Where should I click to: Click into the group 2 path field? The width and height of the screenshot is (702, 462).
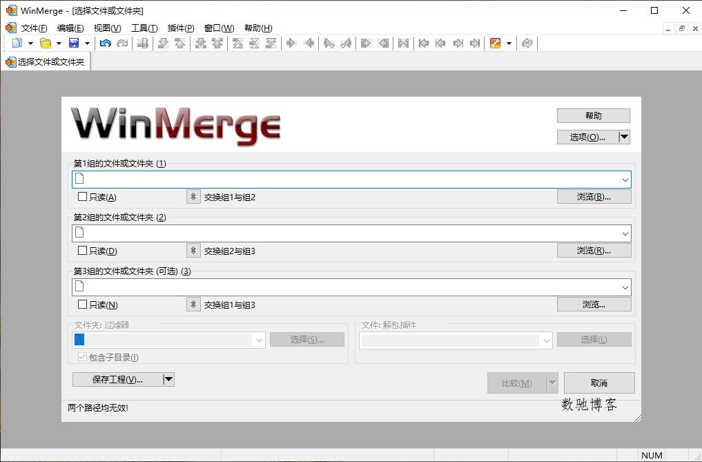coord(351,233)
